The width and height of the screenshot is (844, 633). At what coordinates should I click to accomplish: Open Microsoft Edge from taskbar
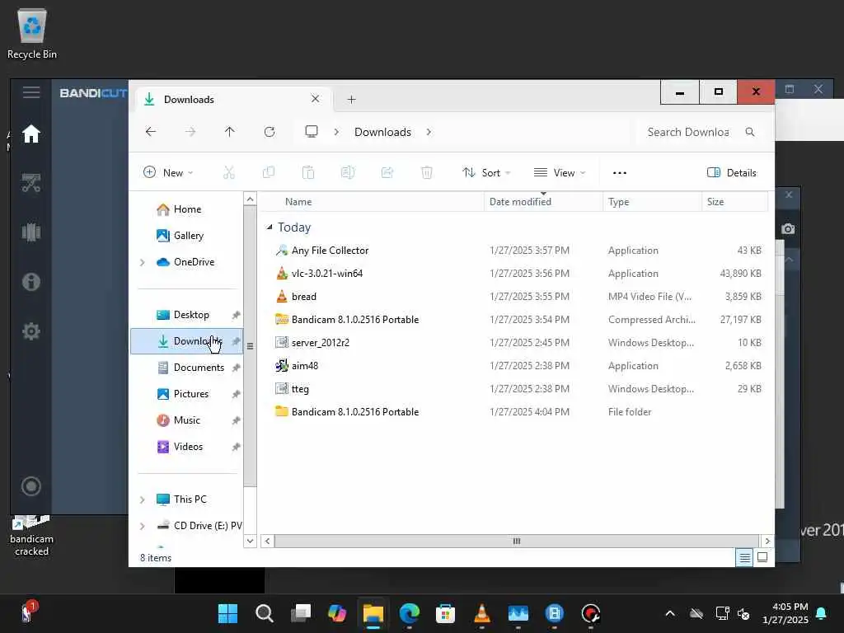point(409,613)
